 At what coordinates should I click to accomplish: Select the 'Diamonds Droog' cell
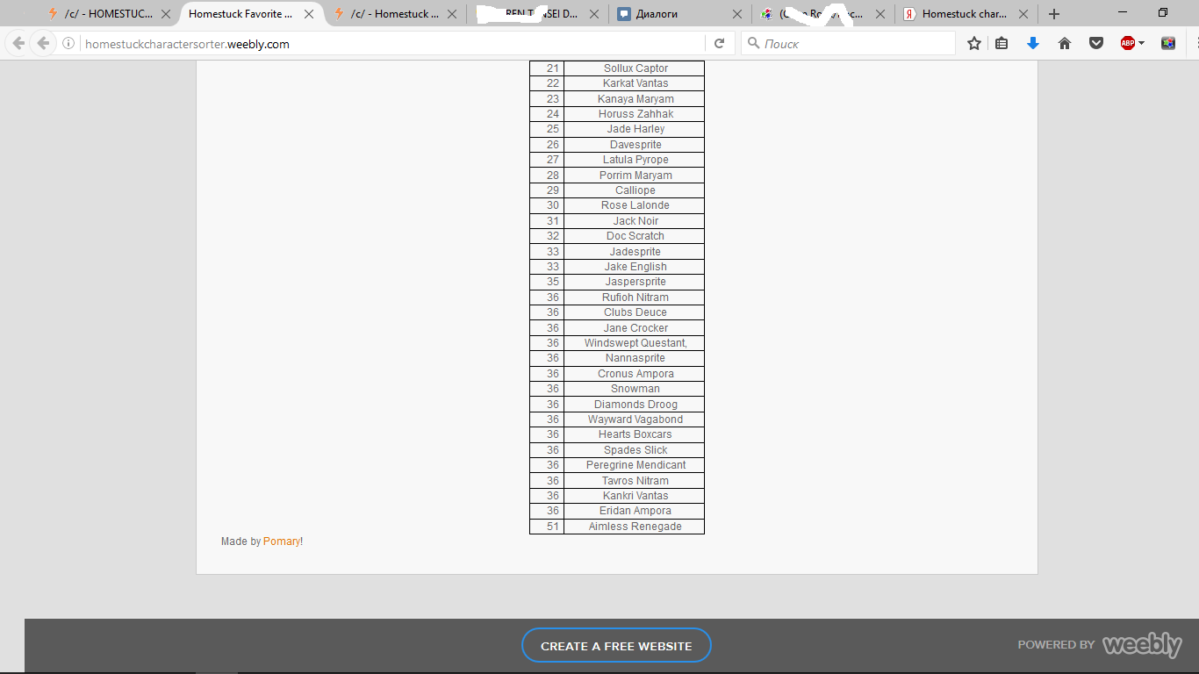tap(635, 405)
